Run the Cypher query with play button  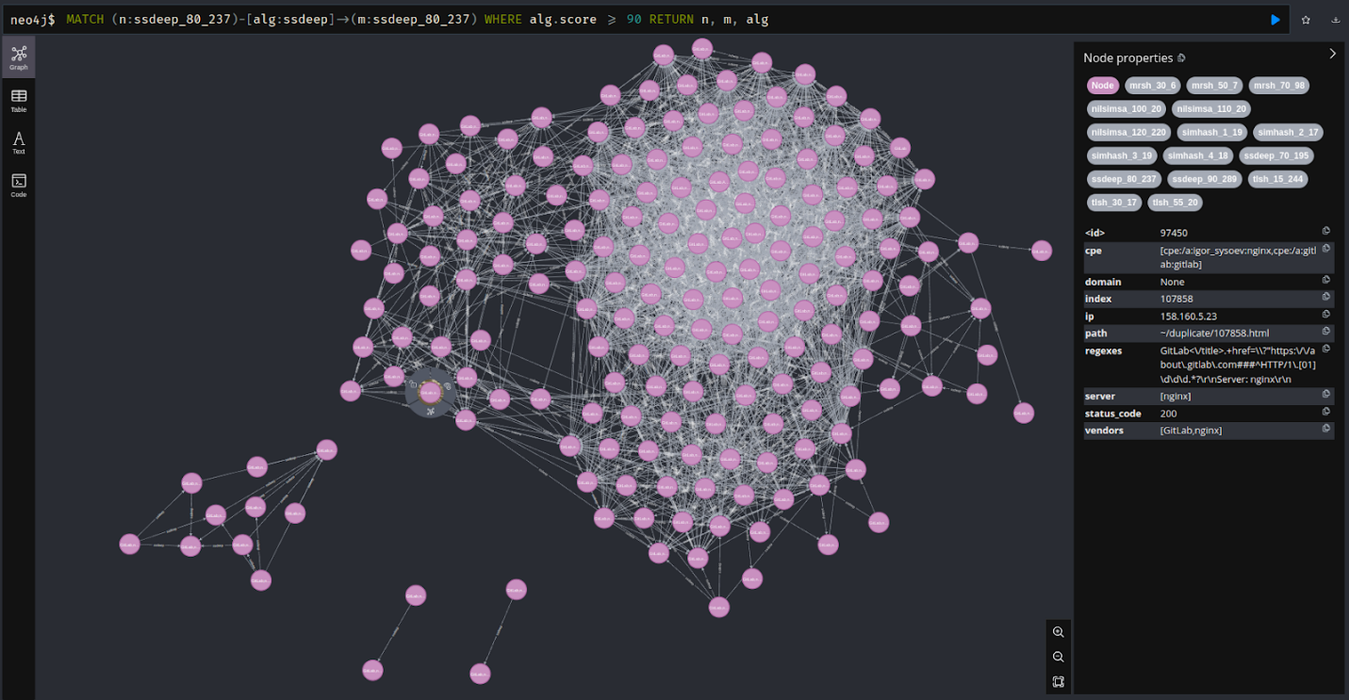(1275, 20)
